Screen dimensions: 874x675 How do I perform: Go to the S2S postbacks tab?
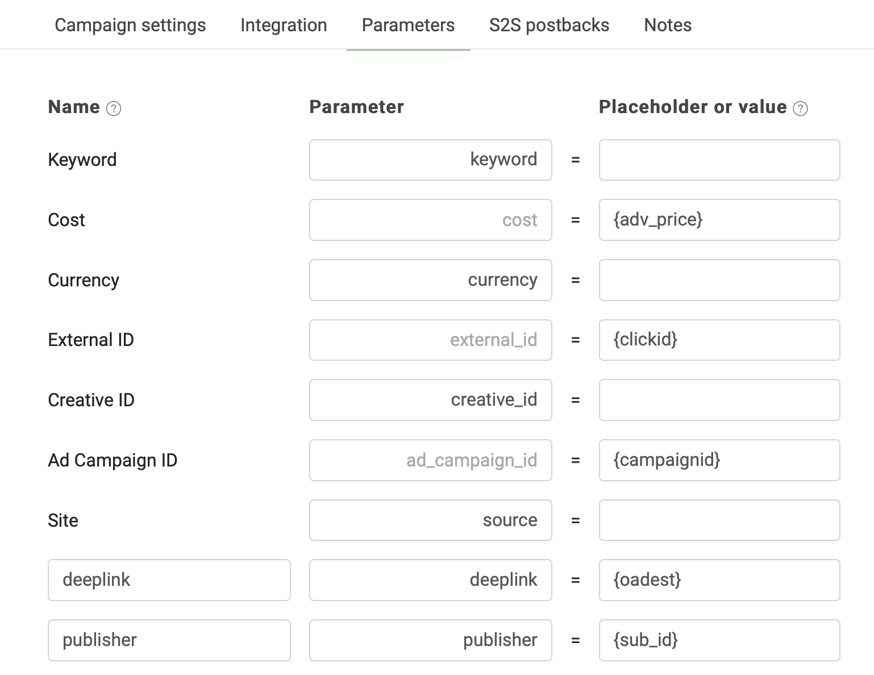coord(549,25)
